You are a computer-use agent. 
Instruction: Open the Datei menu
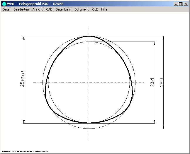click(x=6, y=9)
